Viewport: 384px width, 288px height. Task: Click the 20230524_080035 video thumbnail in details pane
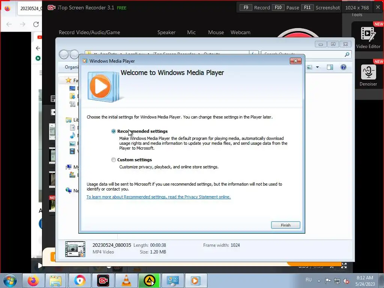(75, 249)
